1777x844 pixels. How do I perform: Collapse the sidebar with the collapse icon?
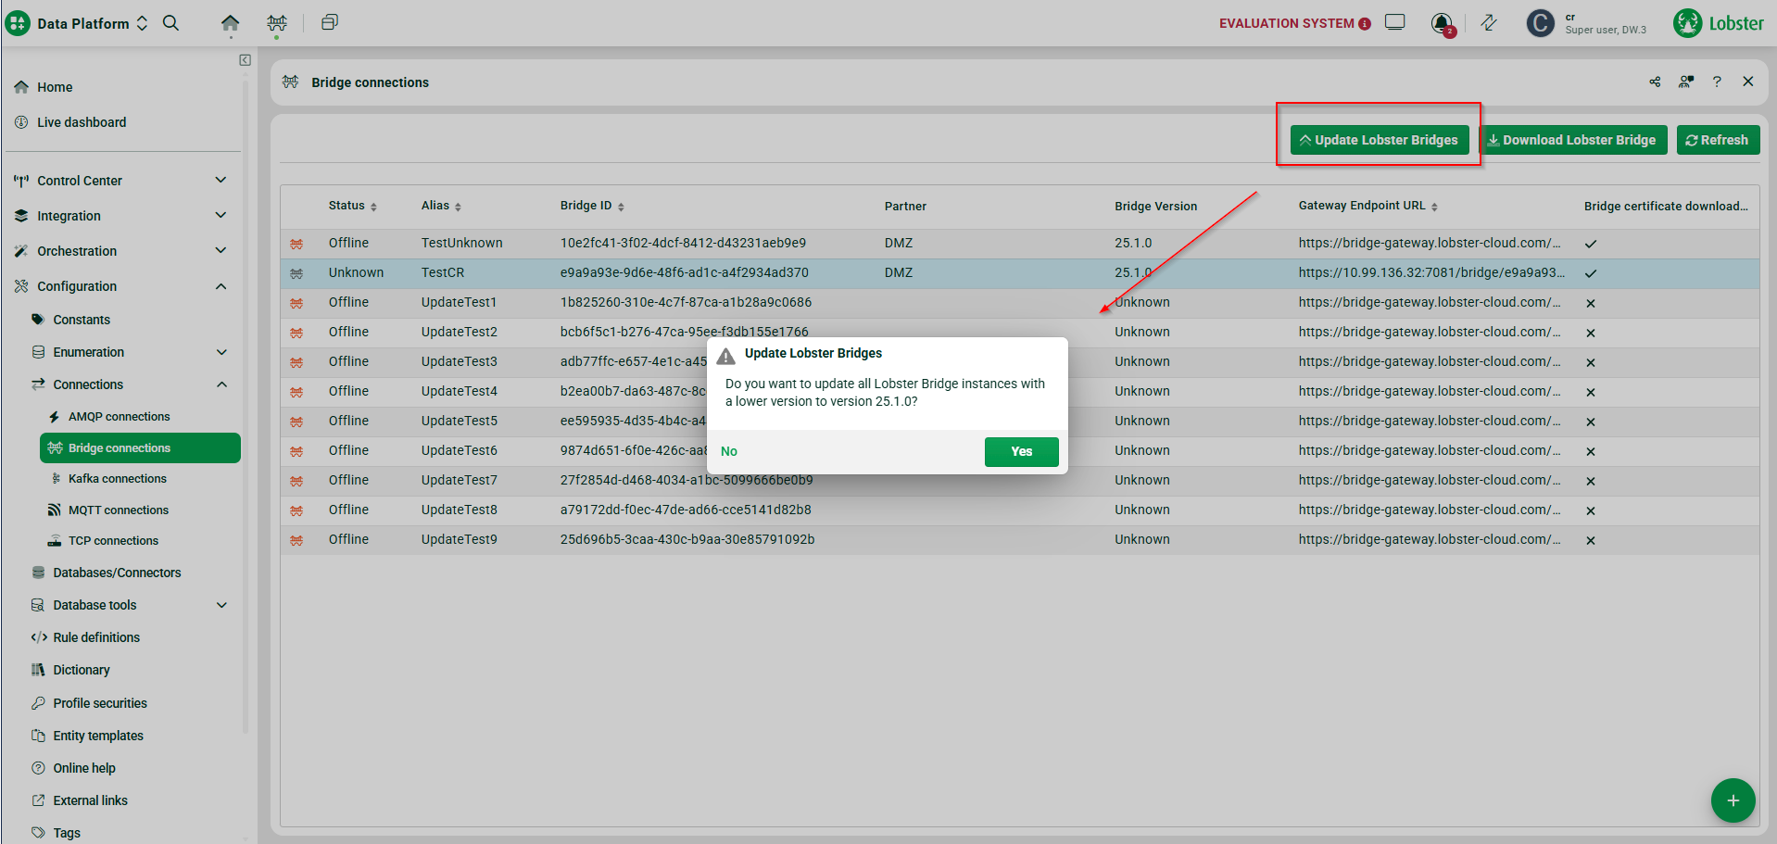[245, 60]
